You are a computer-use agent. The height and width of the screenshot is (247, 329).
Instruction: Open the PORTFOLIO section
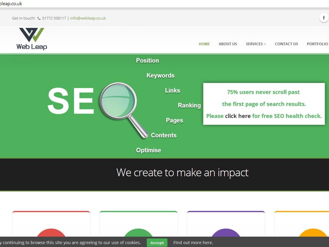tap(317, 44)
